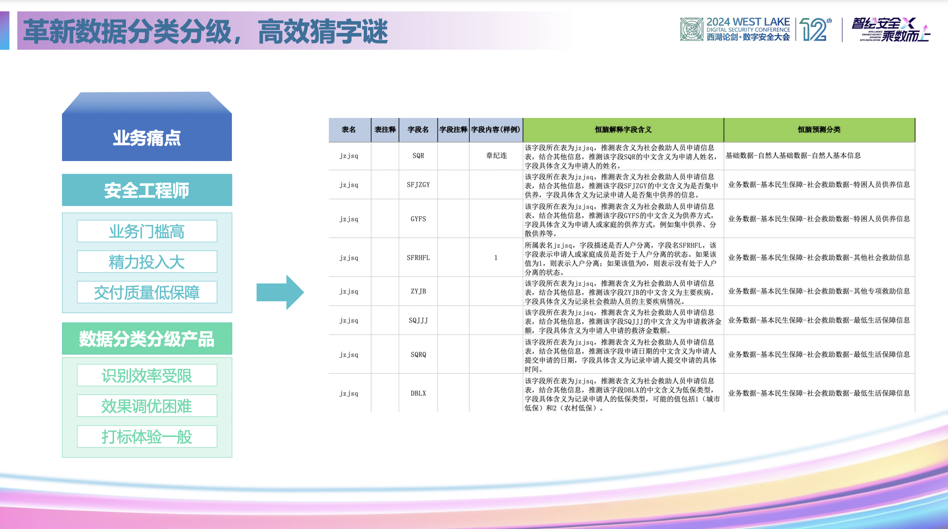Select the SQR field name cell
The image size is (948, 529).
(x=418, y=155)
